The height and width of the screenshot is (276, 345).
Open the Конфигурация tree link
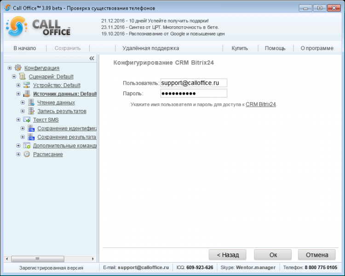[x=42, y=68]
